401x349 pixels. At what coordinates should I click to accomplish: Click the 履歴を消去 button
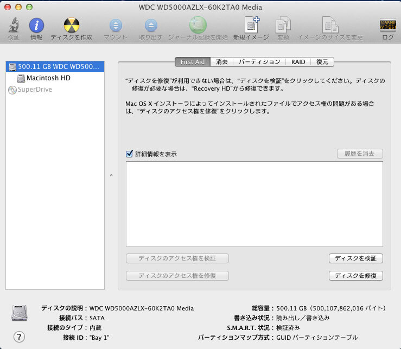point(360,154)
